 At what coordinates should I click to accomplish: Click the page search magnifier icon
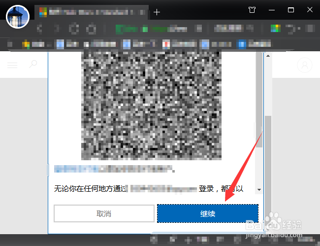click(x=33, y=64)
